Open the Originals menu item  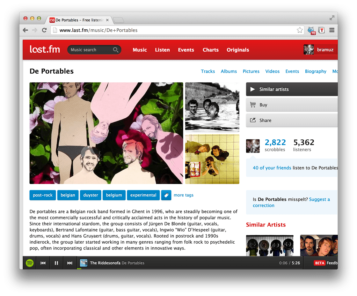point(238,50)
